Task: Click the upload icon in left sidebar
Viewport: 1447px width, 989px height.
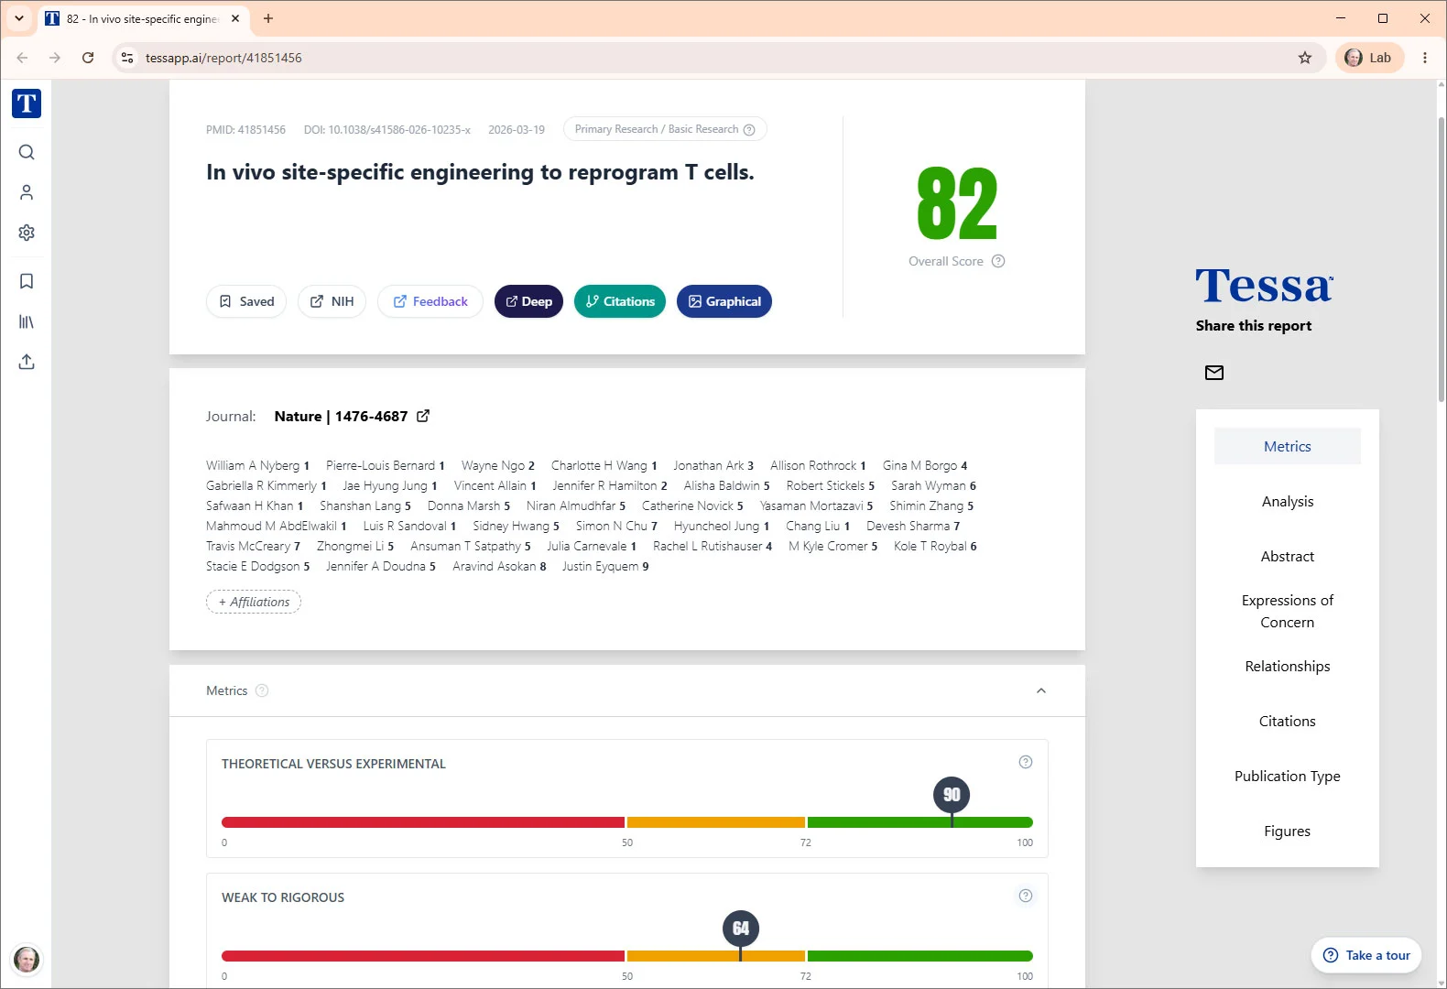Action: click(27, 362)
